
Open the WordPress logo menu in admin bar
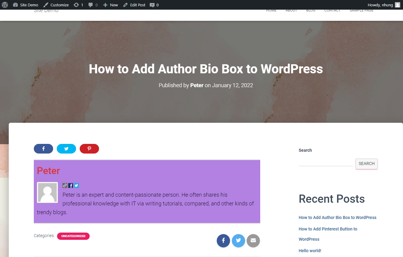[x=5, y=5]
